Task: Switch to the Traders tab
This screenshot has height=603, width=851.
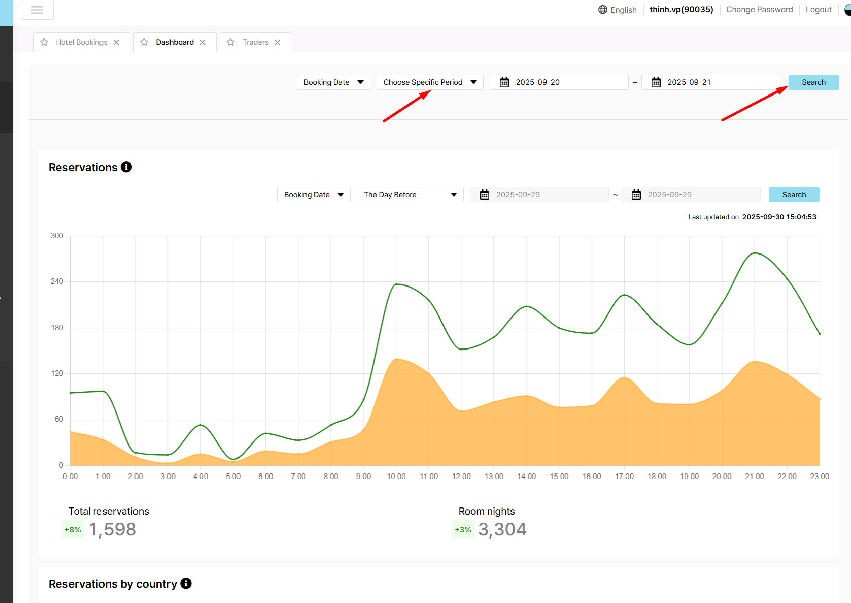Action: (255, 42)
